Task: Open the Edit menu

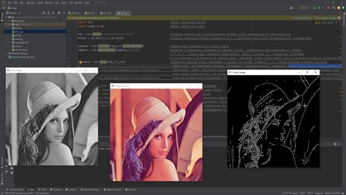Action: click(x=16, y=3)
